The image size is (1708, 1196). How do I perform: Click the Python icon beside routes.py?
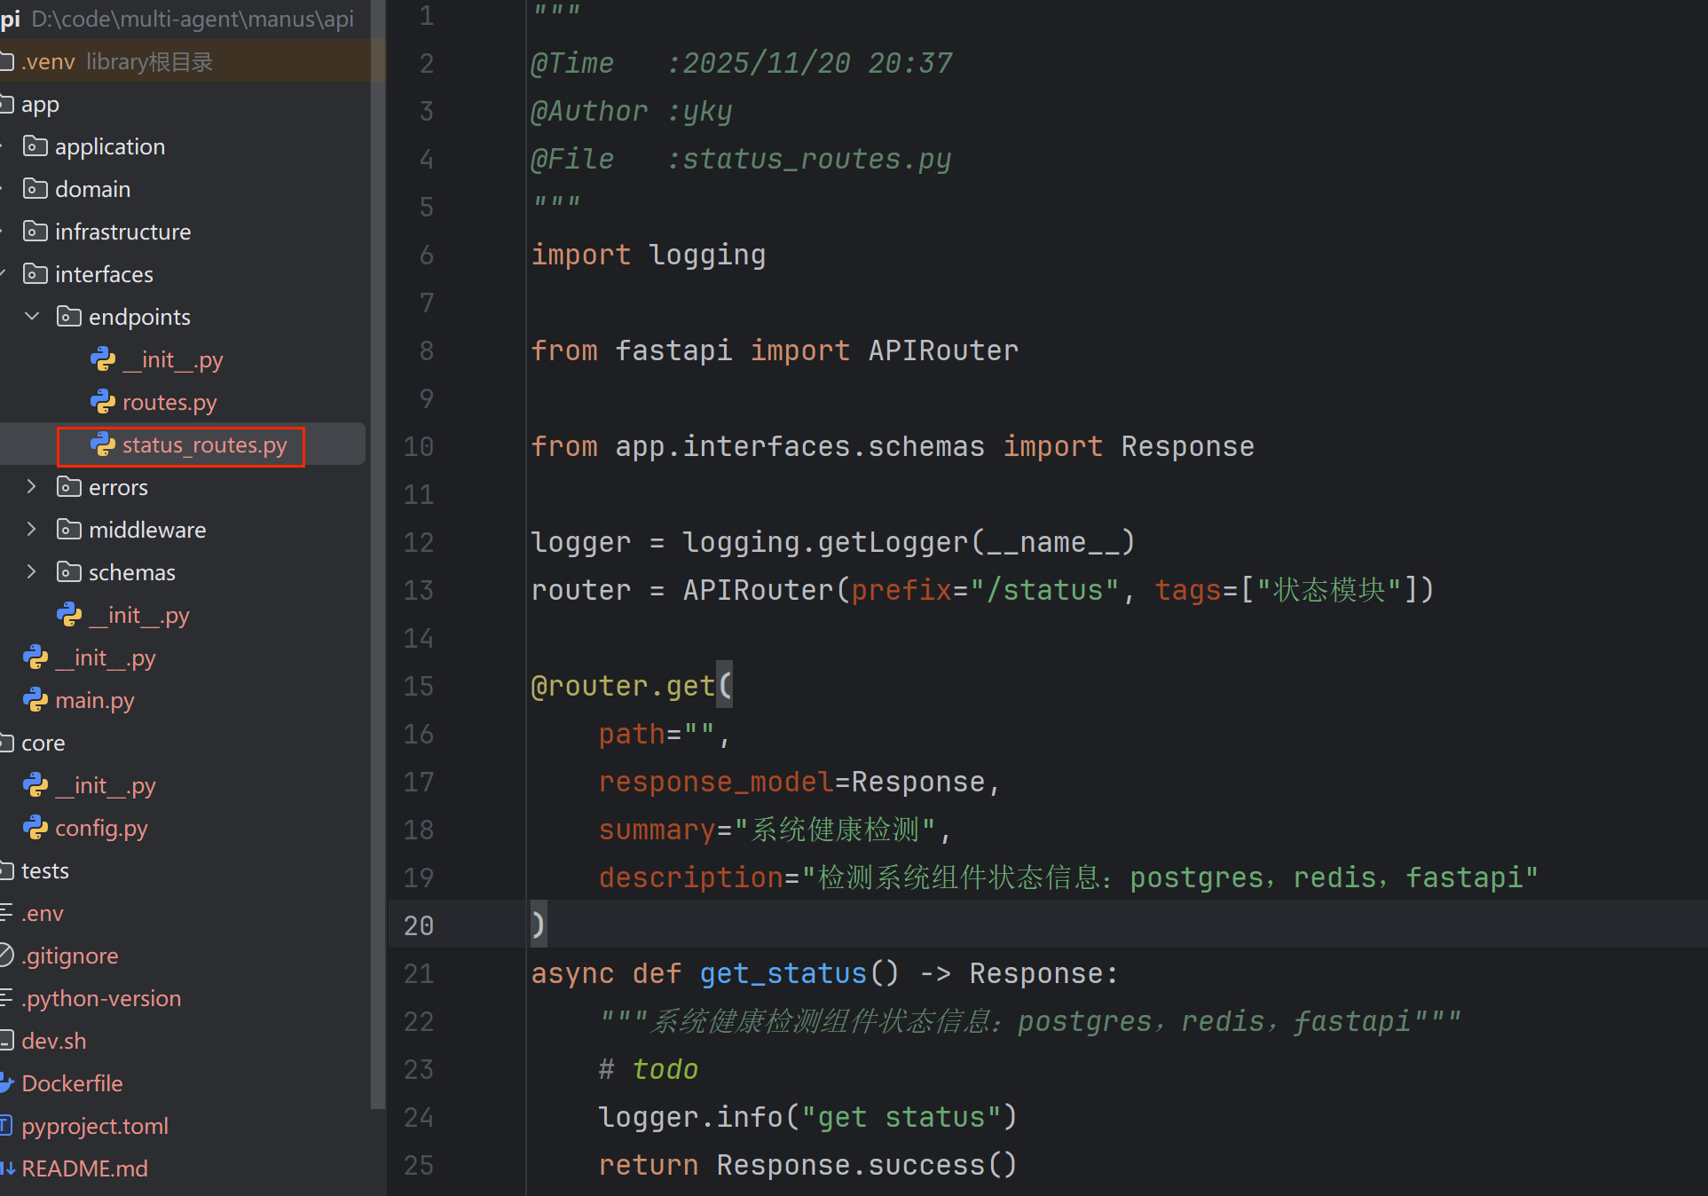tap(103, 402)
